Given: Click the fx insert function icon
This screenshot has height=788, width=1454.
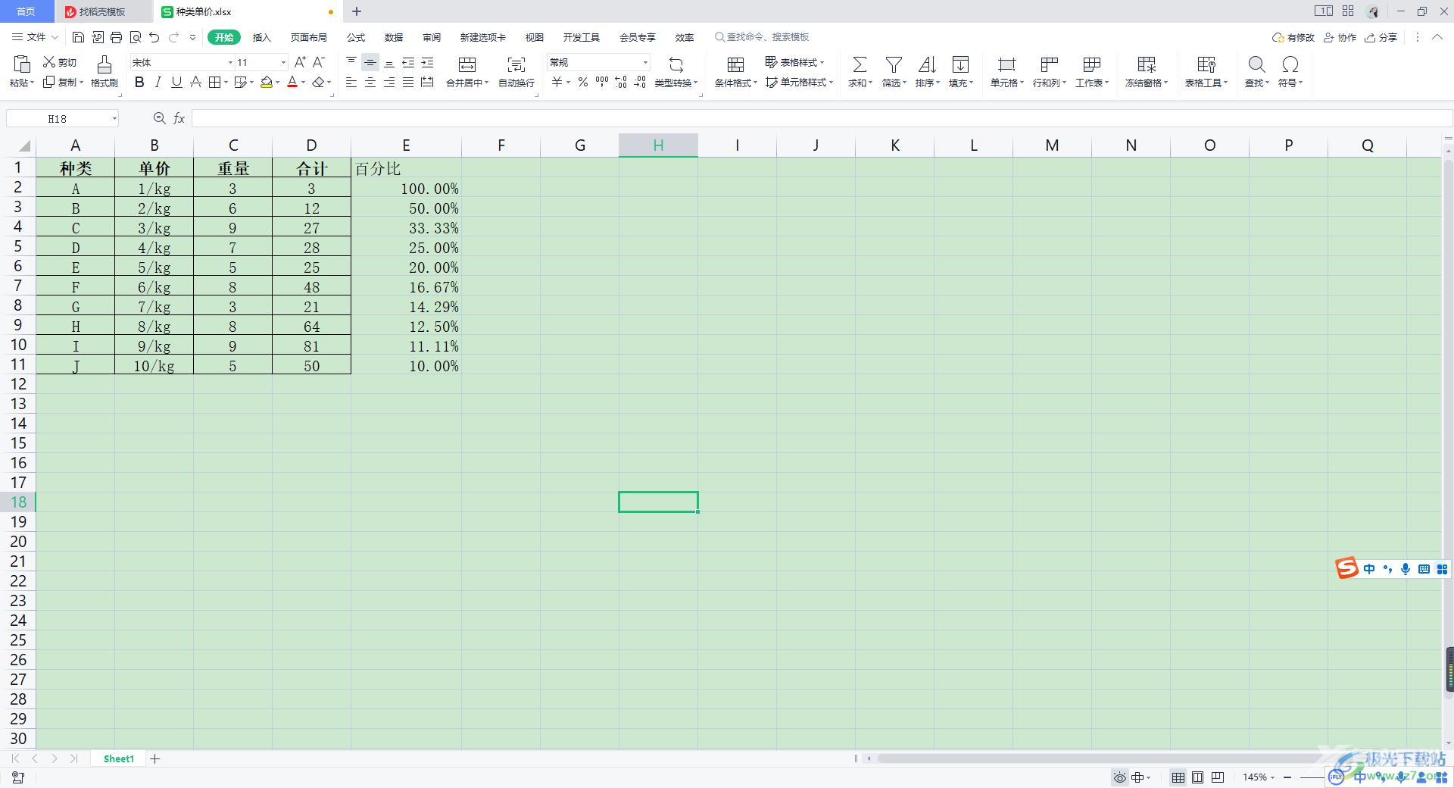Looking at the screenshot, I should click(179, 118).
